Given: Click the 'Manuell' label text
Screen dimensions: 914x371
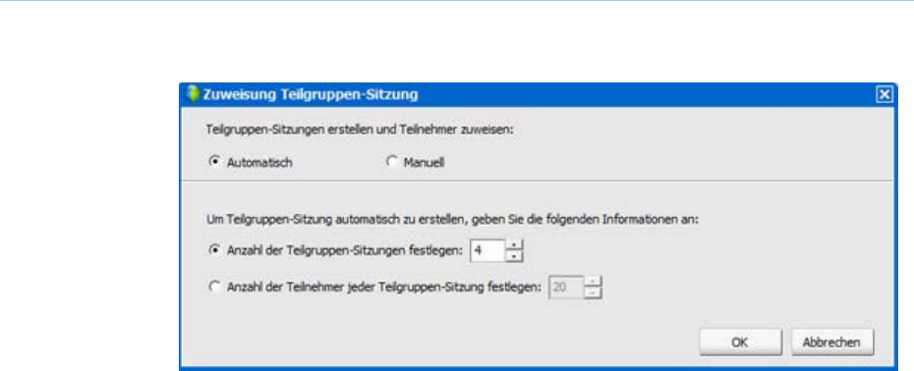Looking at the screenshot, I should [x=424, y=163].
